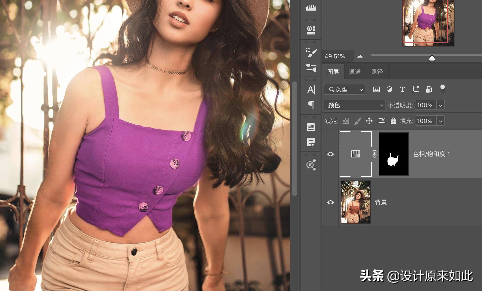Hide the 色相/饱和度 1 layer
The image size is (482, 291).
pyautogui.click(x=330, y=154)
